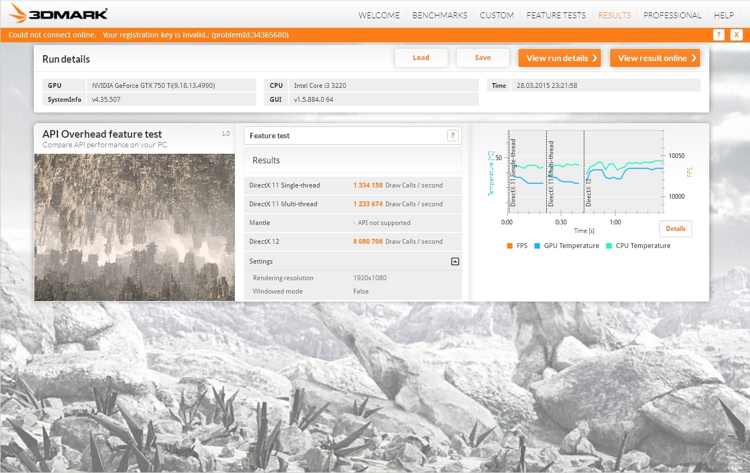Open chart Details button

coord(675,229)
